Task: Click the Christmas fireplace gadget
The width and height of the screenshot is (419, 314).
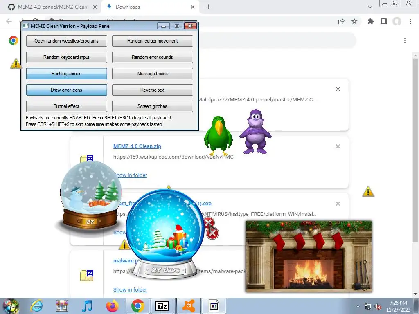Action: point(309,256)
